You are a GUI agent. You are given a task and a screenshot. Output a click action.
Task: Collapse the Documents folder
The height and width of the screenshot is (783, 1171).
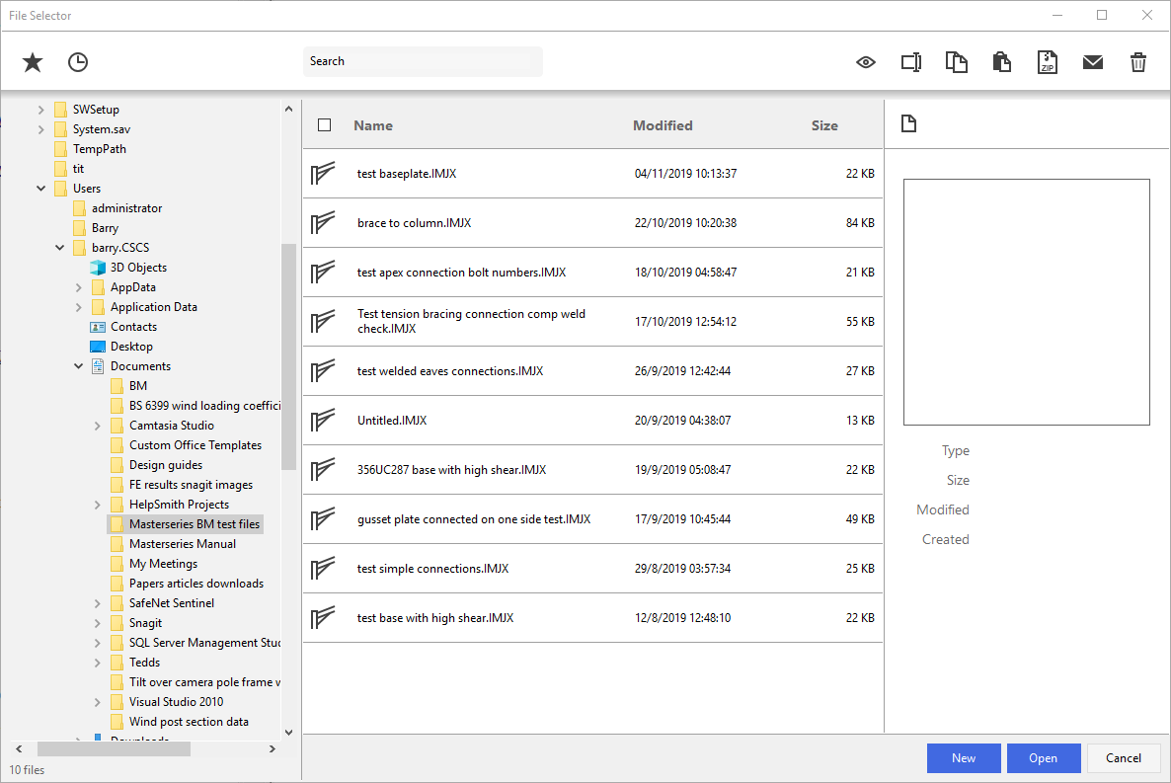[78, 365]
